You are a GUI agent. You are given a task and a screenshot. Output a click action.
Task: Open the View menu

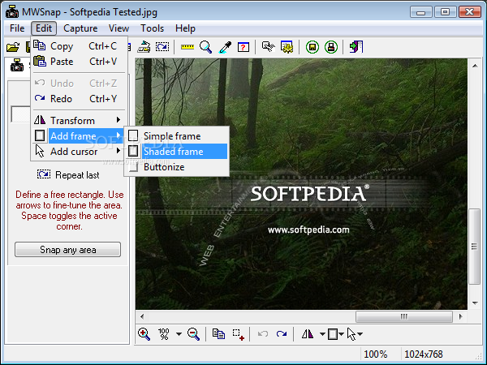pos(119,28)
